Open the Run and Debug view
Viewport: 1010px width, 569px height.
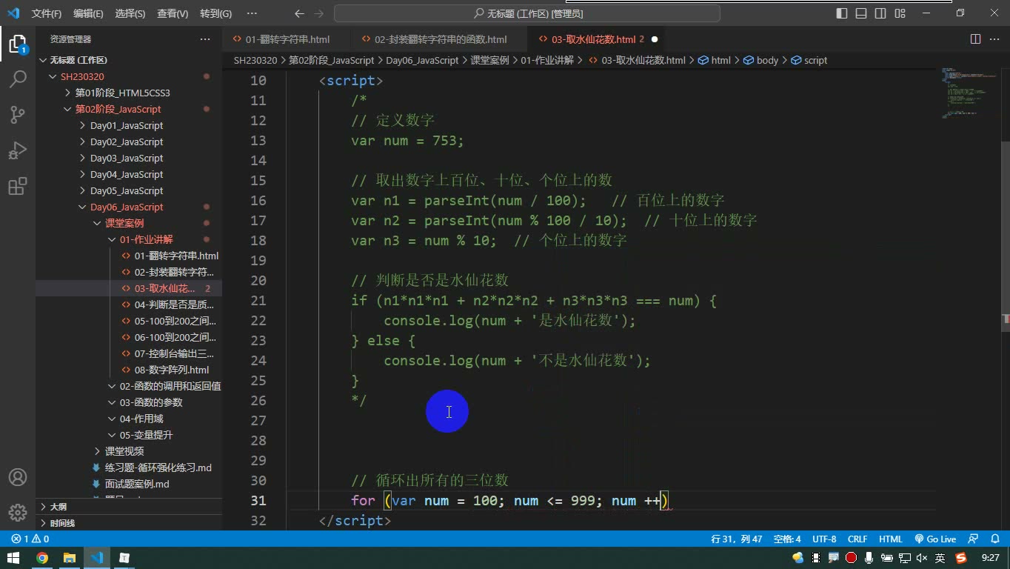18,150
